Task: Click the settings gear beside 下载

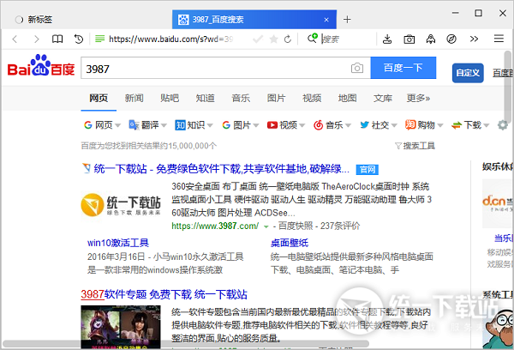Action: pos(502,125)
